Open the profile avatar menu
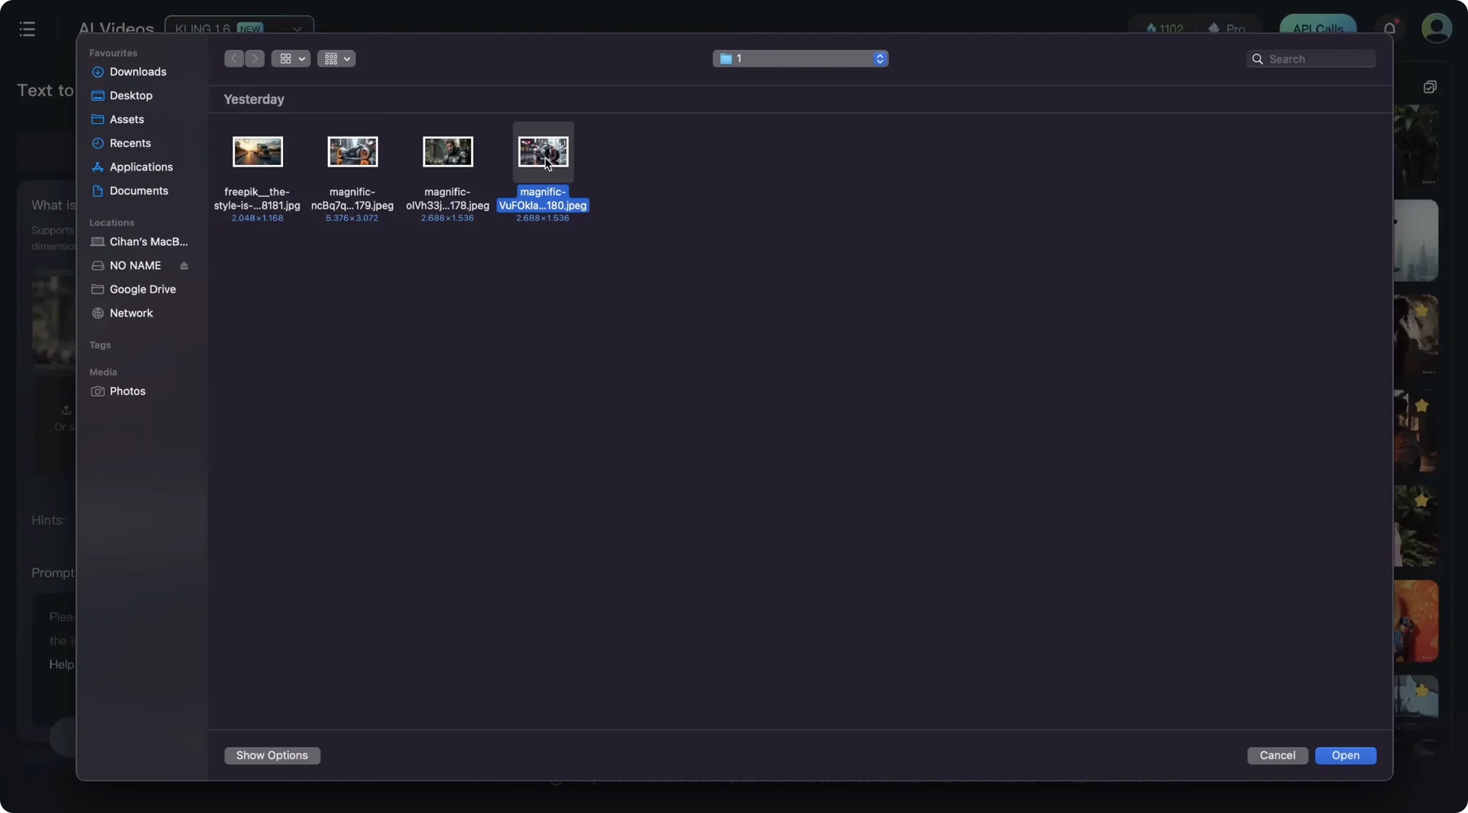1468x813 pixels. tap(1437, 28)
